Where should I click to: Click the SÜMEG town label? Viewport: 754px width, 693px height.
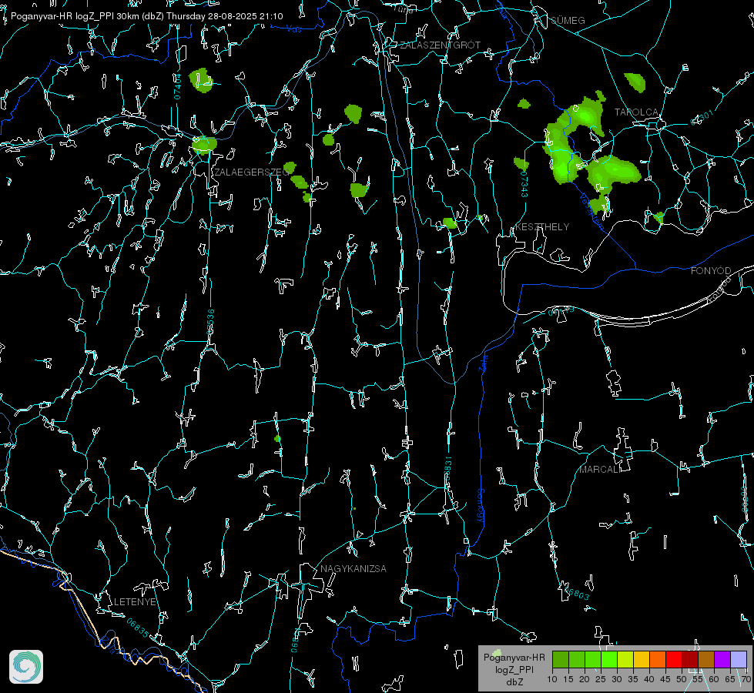click(568, 20)
